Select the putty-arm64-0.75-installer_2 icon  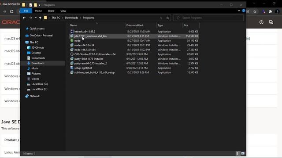pyautogui.click(x=72, y=63)
